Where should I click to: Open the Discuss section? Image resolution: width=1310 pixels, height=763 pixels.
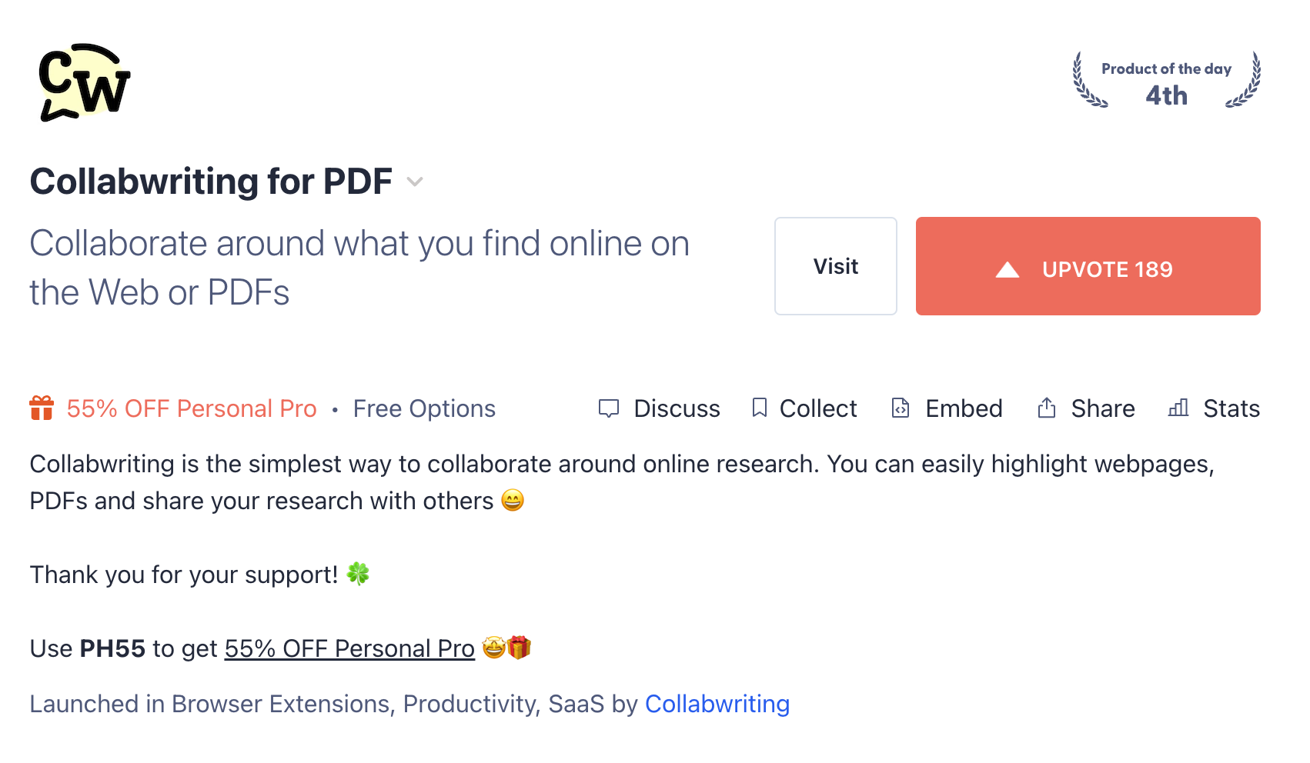(677, 408)
